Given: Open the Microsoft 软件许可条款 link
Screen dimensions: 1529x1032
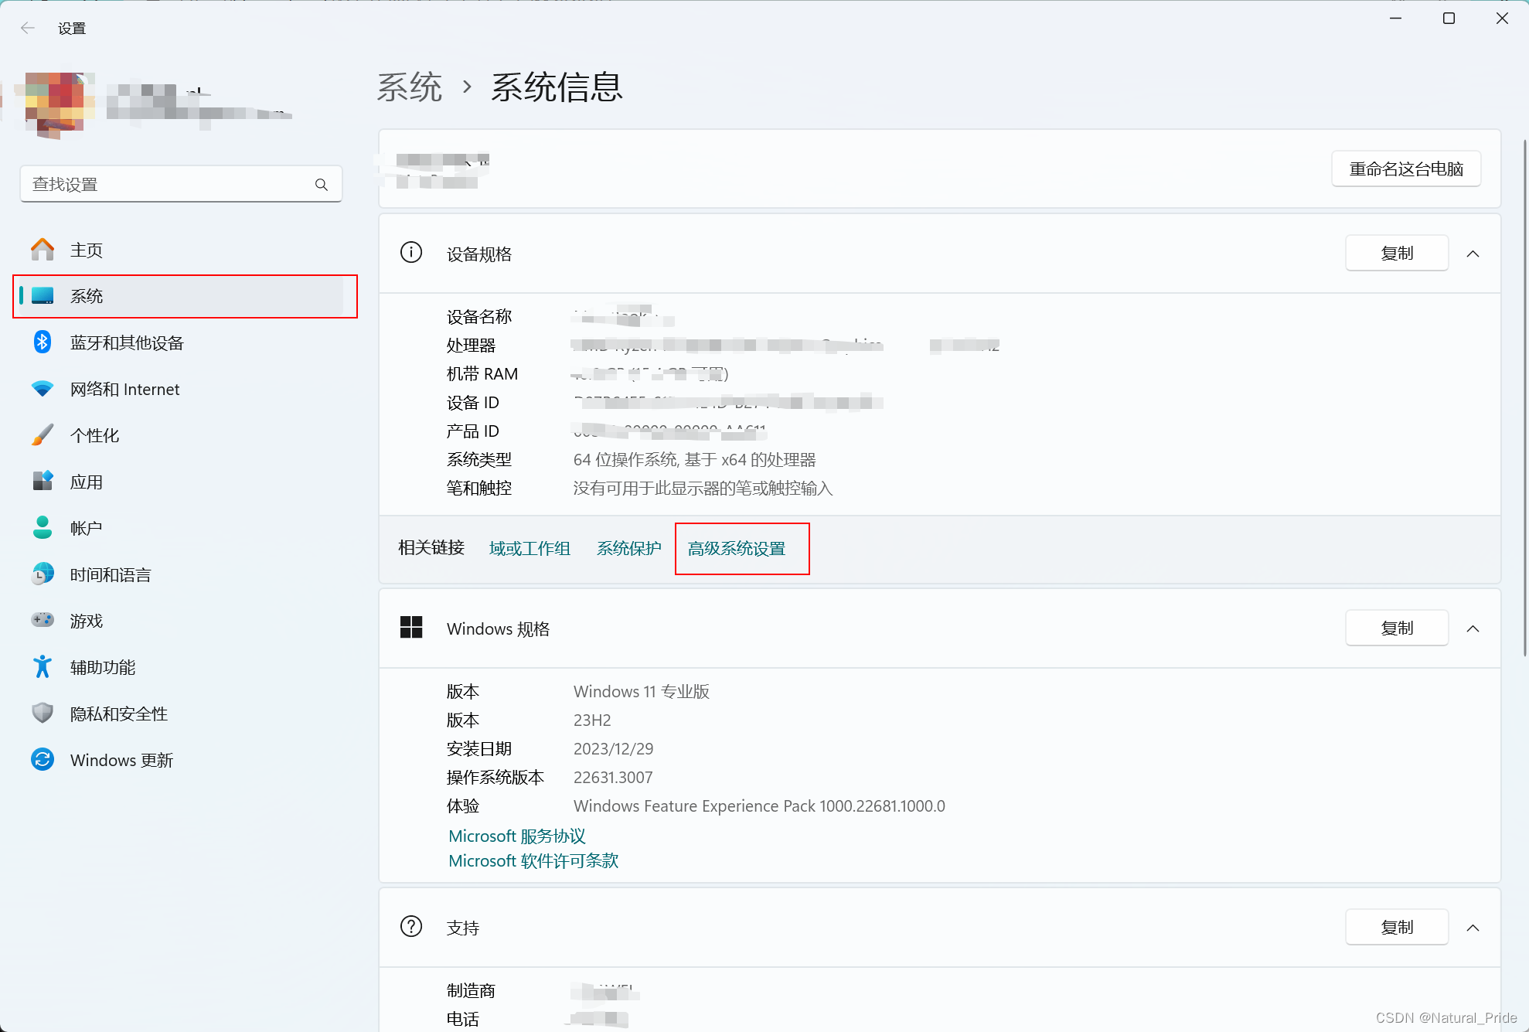Looking at the screenshot, I should (533, 861).
